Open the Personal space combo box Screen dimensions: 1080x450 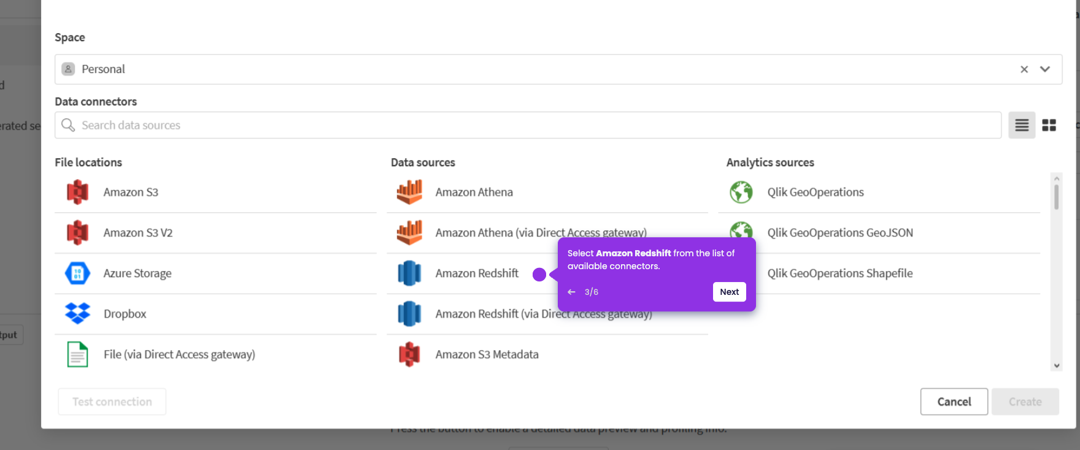(558, 69)
